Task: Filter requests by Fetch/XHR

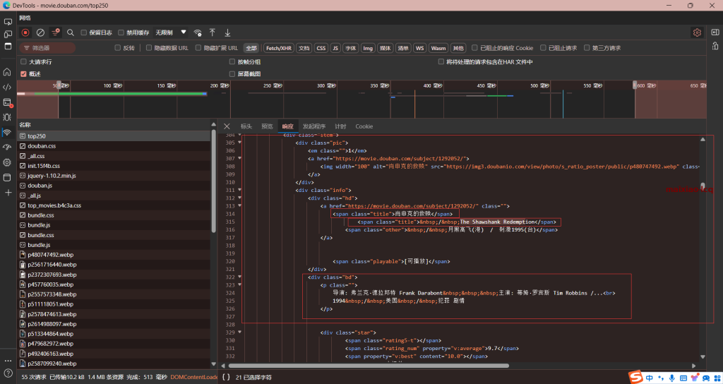Action: (x=278, y=48)
